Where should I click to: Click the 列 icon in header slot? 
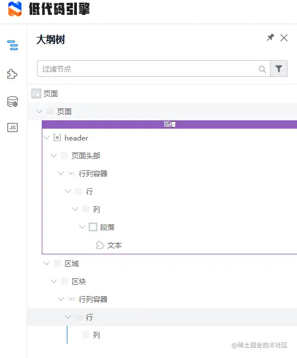coord(86,209)
